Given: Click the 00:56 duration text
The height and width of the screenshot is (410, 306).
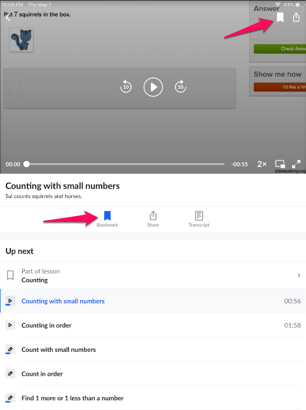Looking at the screenshot, I should tap(293, 301).
